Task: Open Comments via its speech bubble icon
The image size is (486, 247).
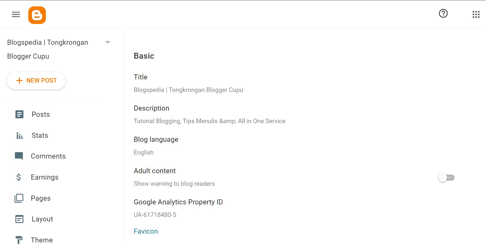Action: pyautogui.click(x=19, y=156)
